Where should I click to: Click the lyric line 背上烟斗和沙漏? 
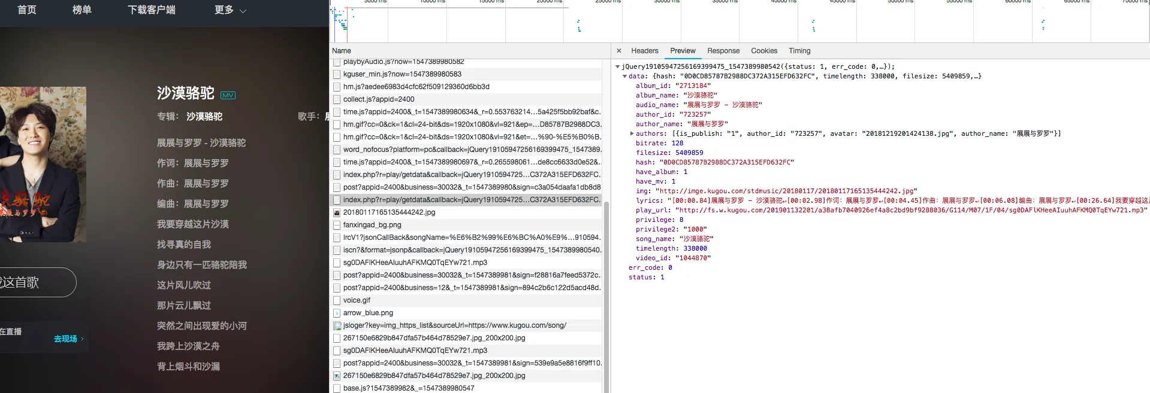point(188,367)
